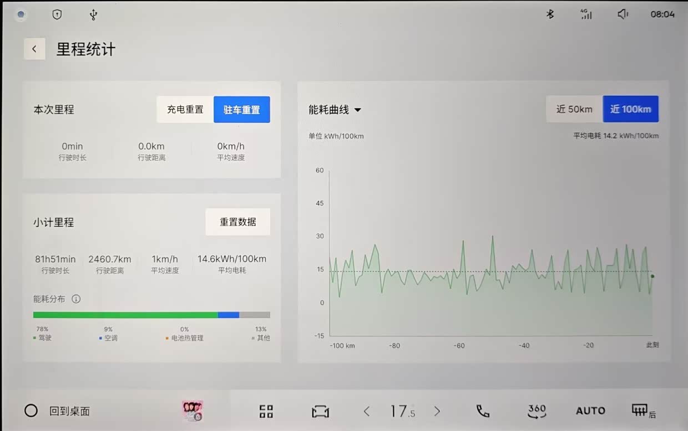Tap the 08:04 clock
Viewport: 688px width, 431px height.
pos(662,14)
